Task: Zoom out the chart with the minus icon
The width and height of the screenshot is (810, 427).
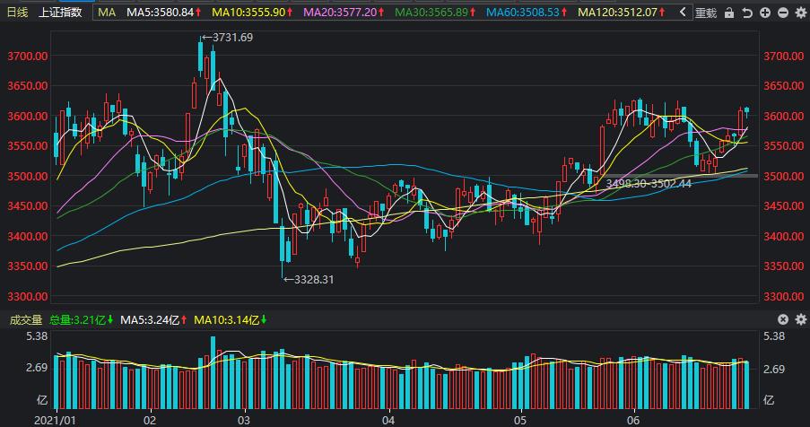Action: [783, 13]
